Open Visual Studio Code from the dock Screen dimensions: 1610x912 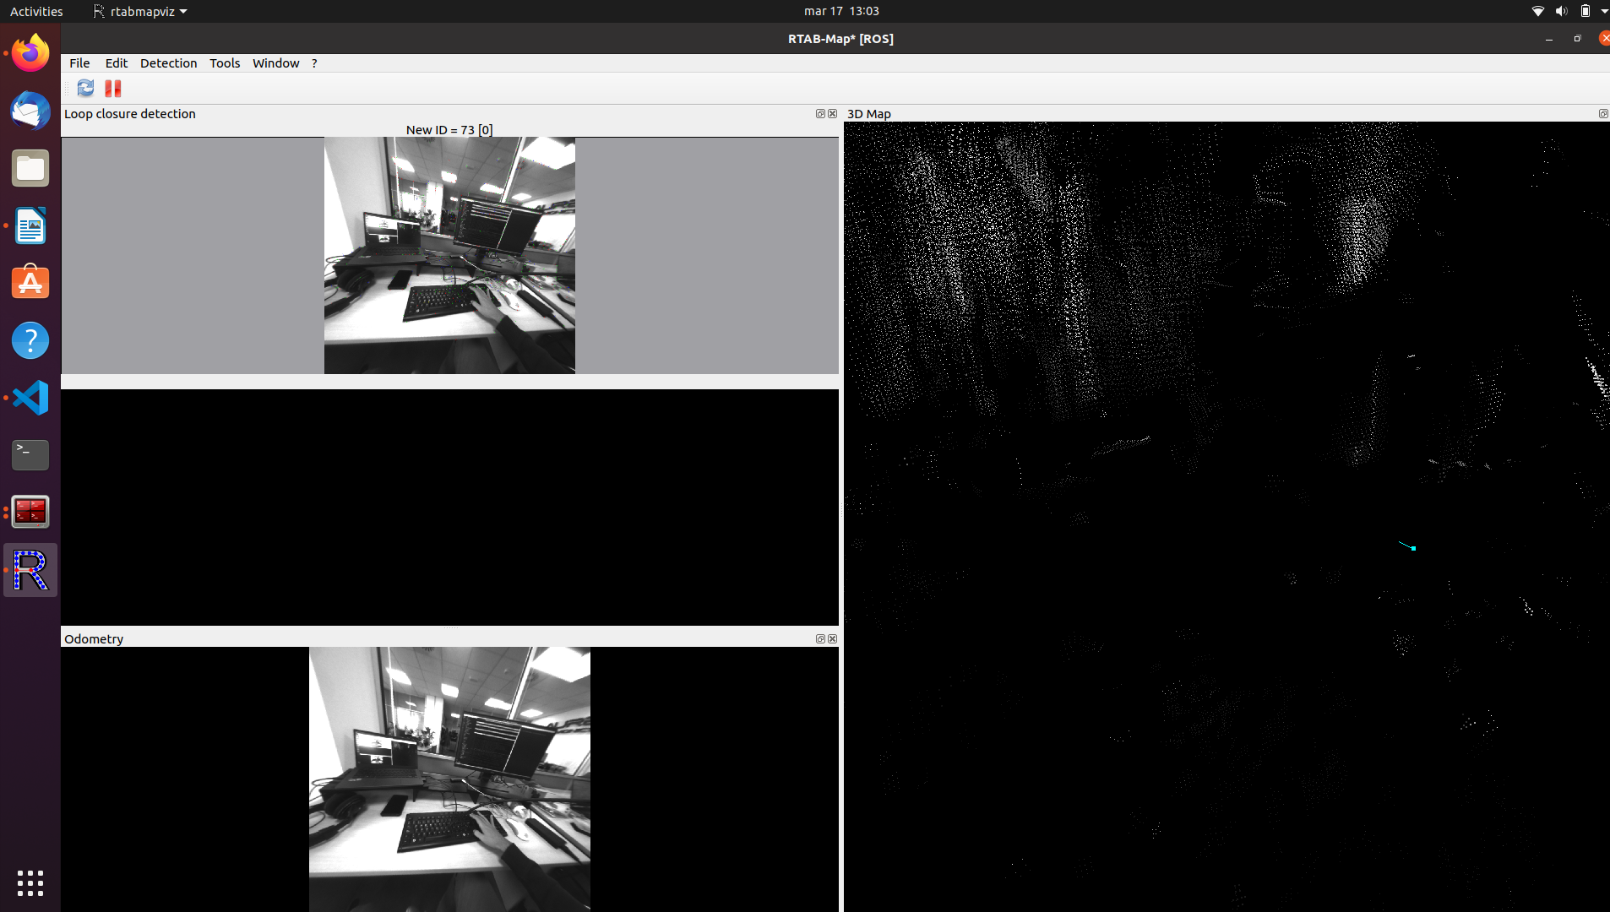point(30,398)
